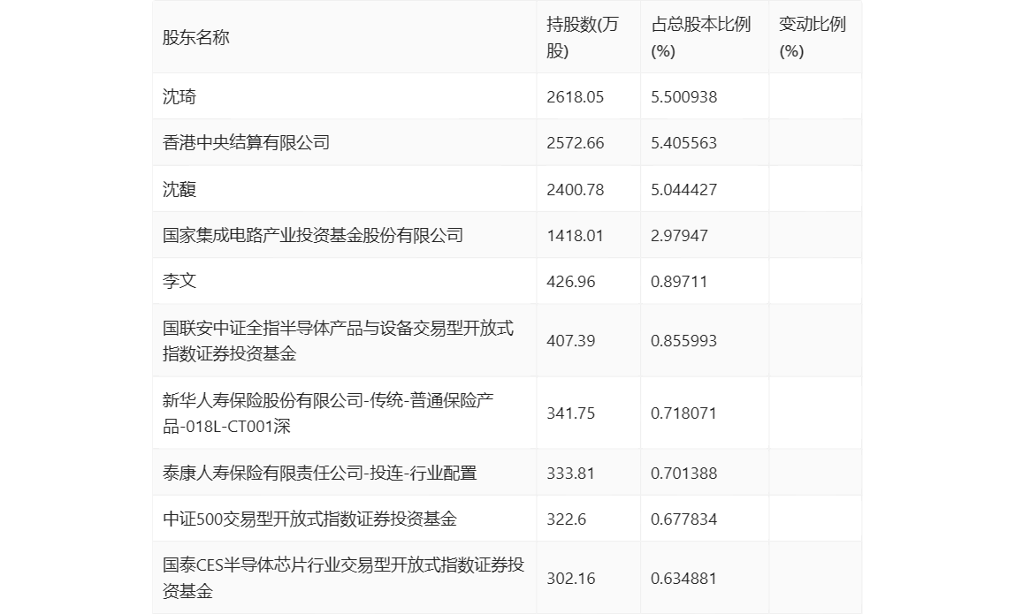Select holdings value 426.96

click(x=570, y=282)
